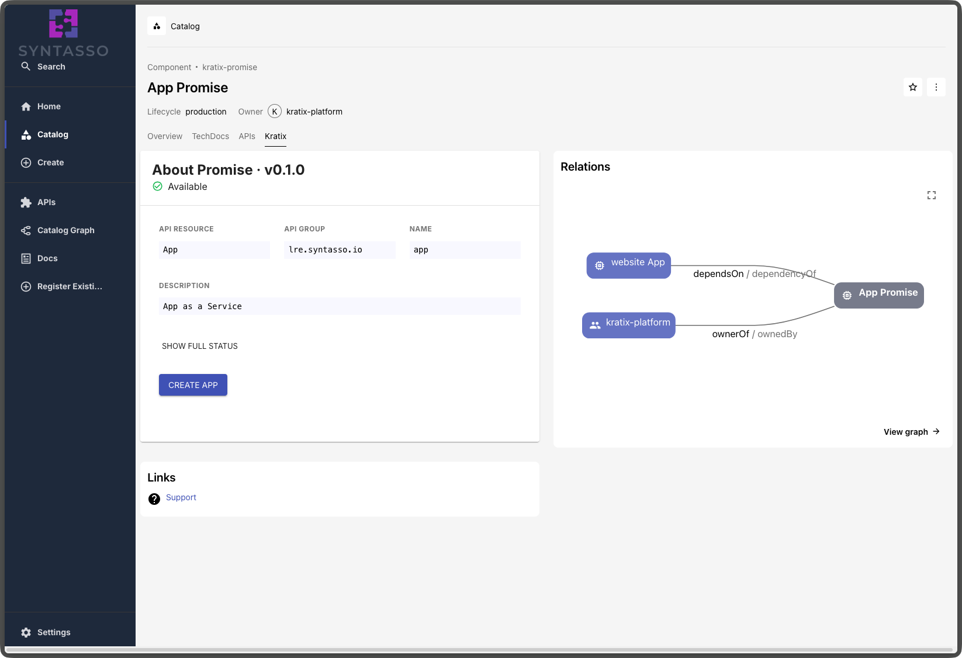Favorite App Promise with the star icon

[x=913, y=87]
